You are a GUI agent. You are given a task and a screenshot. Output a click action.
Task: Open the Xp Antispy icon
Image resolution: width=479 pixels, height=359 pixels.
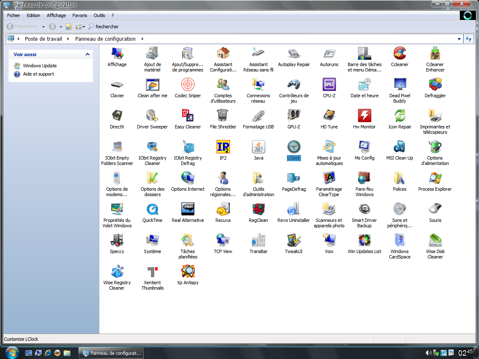pos(188,271)
